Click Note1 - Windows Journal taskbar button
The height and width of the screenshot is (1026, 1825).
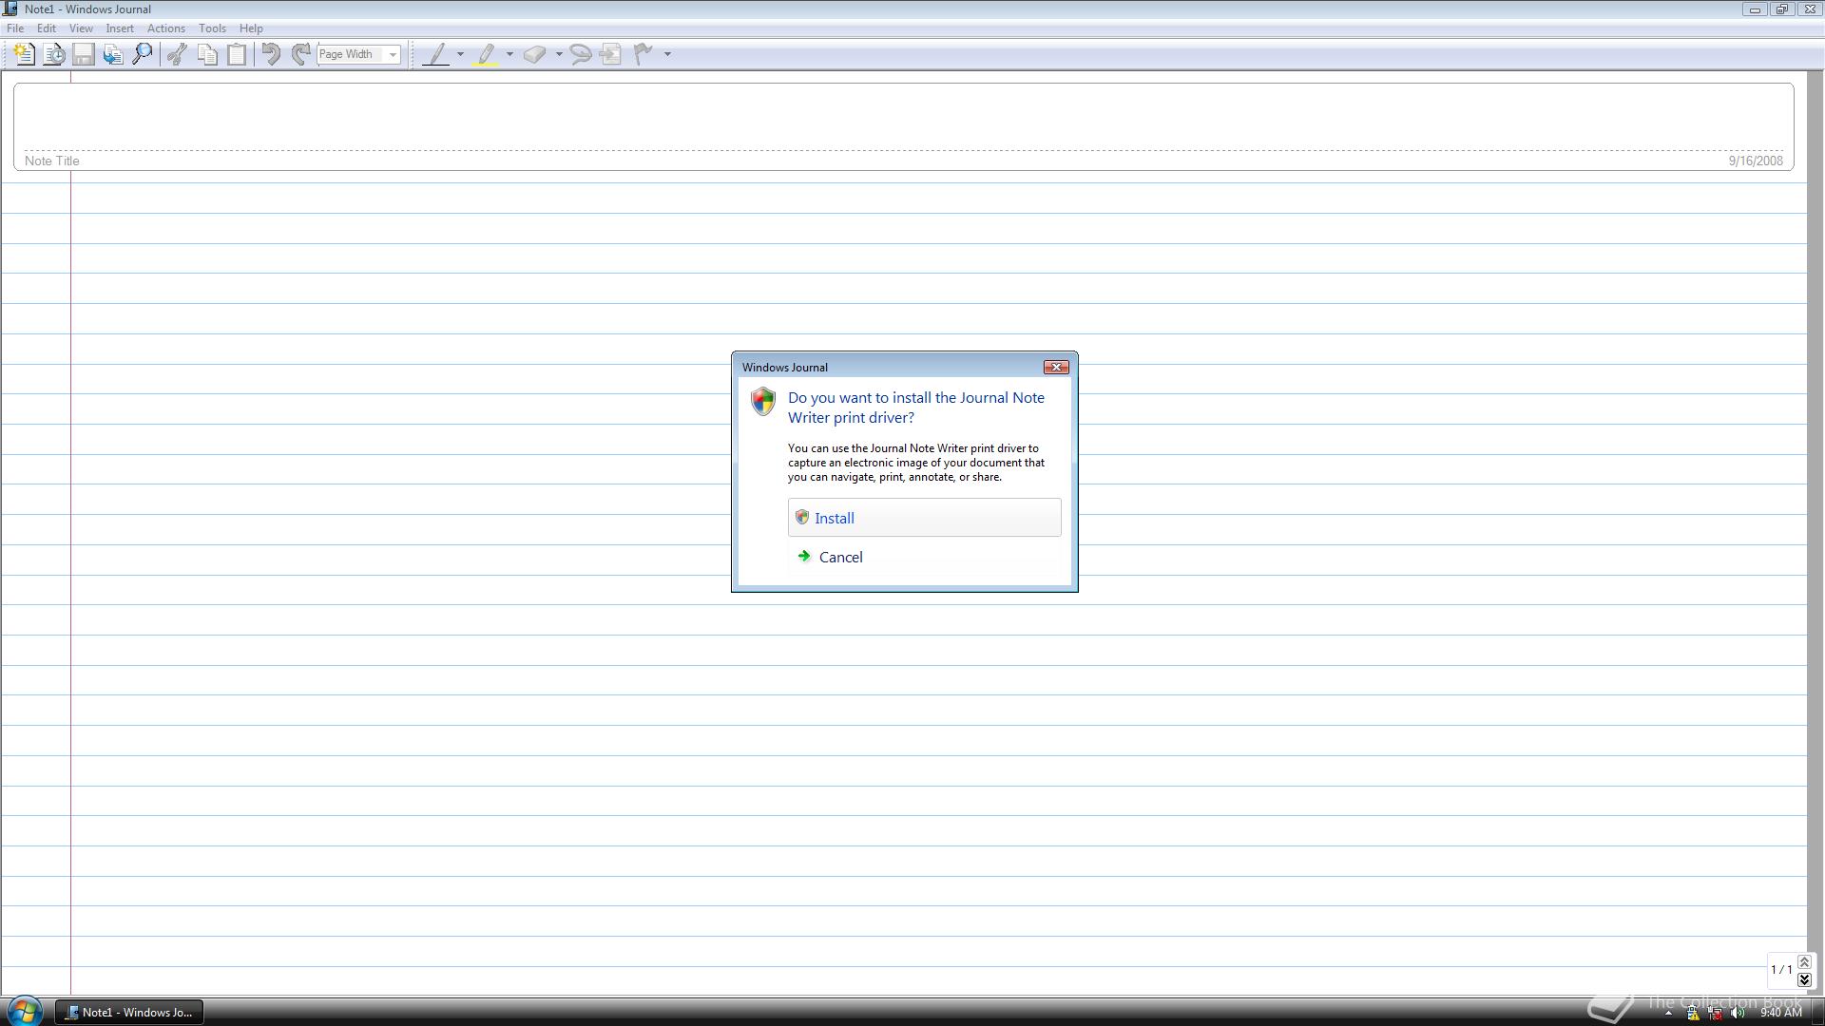[129, 1012]
